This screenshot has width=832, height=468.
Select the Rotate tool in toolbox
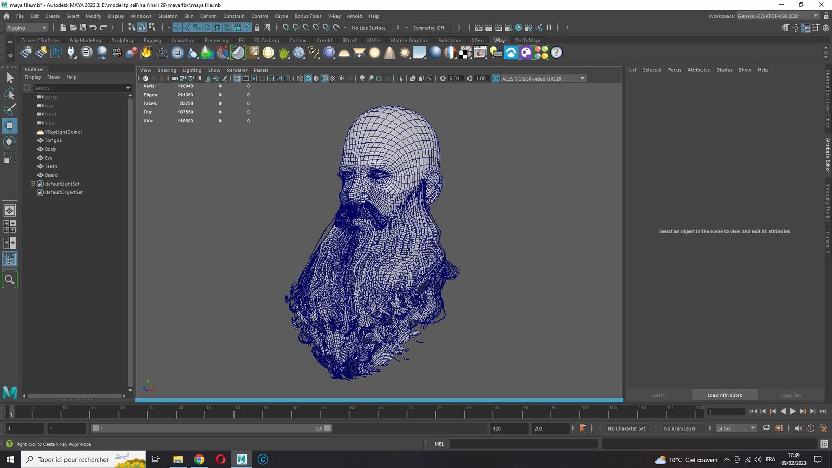click(9, 141)
